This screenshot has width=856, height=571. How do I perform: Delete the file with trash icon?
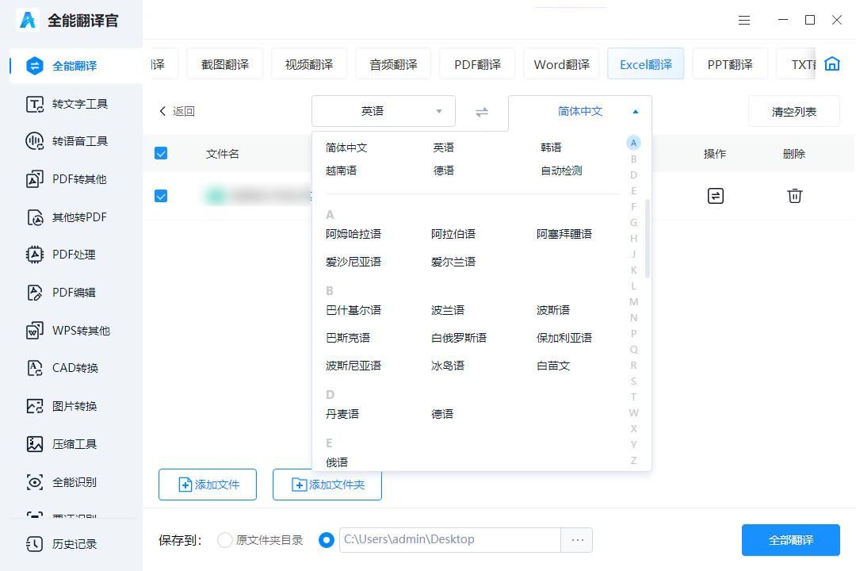tap(794, 196)
